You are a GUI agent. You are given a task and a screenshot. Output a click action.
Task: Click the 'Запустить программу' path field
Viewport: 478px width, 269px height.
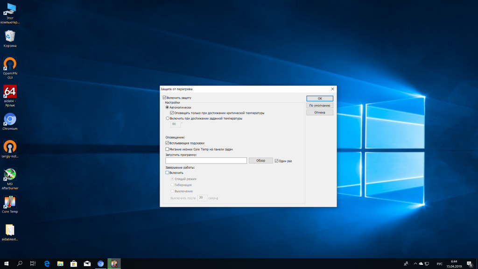[206, 161]
